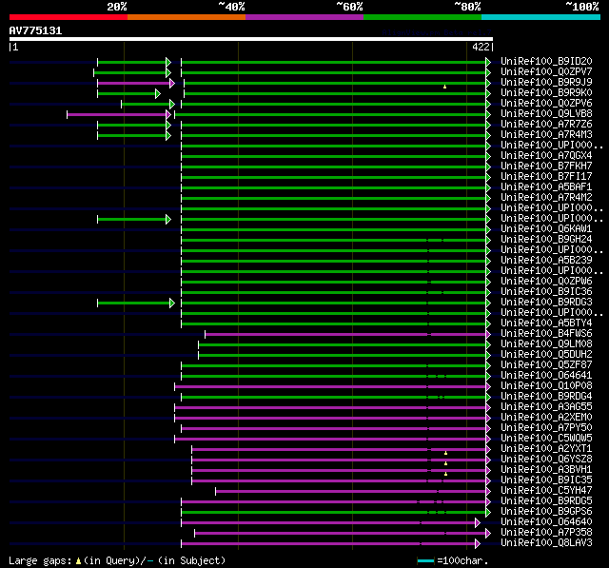Click the UniRef100_Q9LM08 label
This screenshot has height=568, width=609.
point(546,344)
